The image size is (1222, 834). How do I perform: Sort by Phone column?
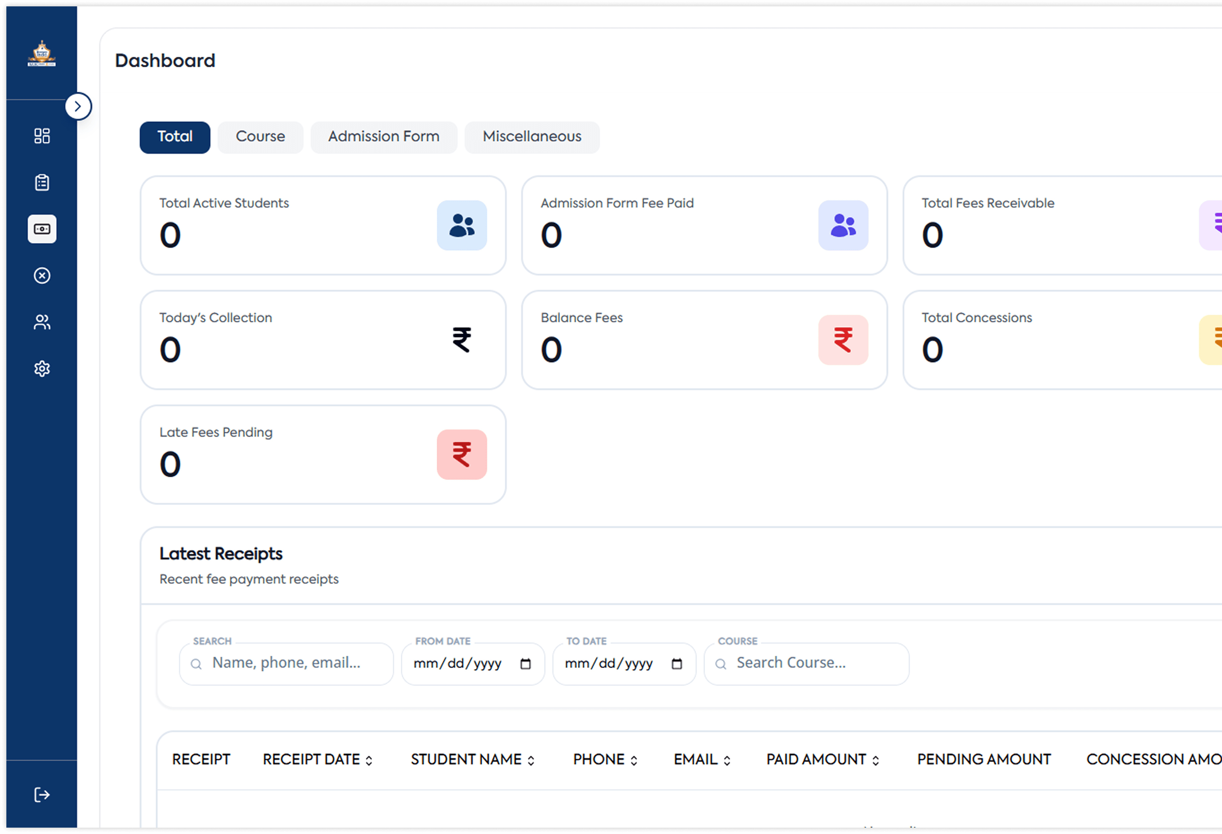(605, 759)
